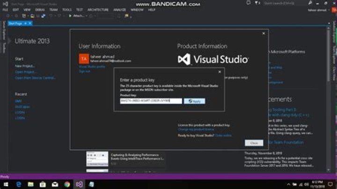Screen dimensions: 337x189
Task: Open the Visual Studio profile link
Action: (92, 66)
